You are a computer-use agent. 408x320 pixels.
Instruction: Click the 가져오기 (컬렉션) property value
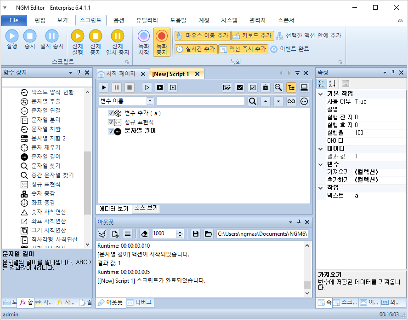click(379, 172)
